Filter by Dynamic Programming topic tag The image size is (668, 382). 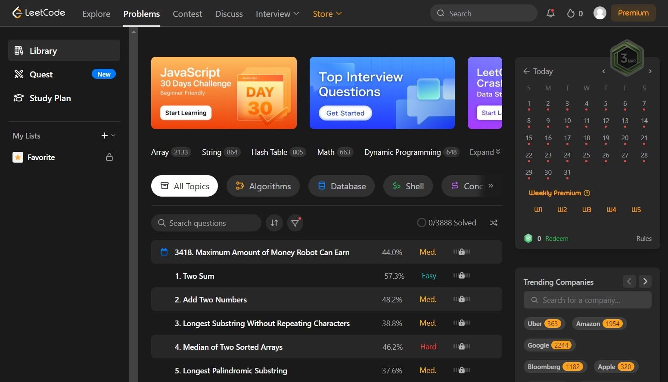pyautogui.click(x=412, y=152)
